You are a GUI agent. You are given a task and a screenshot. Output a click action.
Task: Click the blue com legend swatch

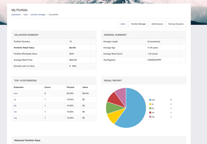pos(150,100)
